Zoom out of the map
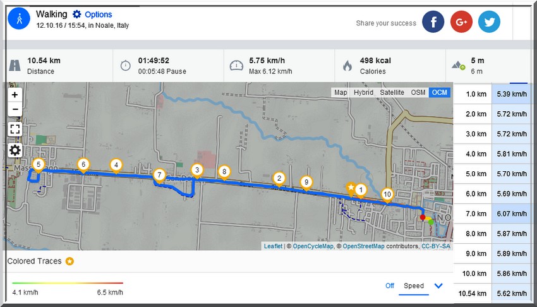The width and height of the screenshot is (537, 307). coord(15,109)
